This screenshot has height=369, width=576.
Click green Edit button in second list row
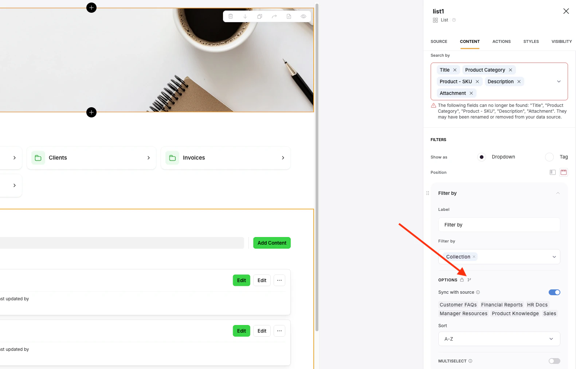pos(242,331)
